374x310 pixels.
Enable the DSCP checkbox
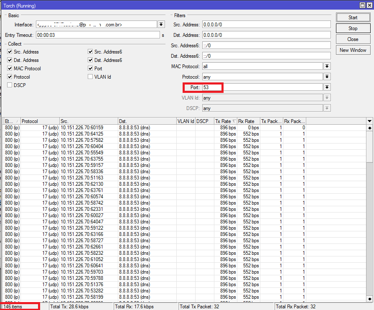[x=10, y=85]
